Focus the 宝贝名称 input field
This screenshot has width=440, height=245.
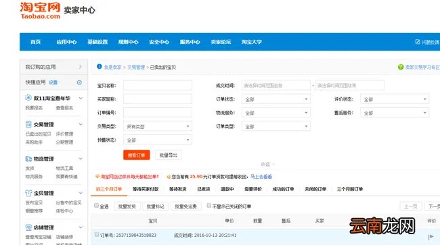[x=158, y=85]
